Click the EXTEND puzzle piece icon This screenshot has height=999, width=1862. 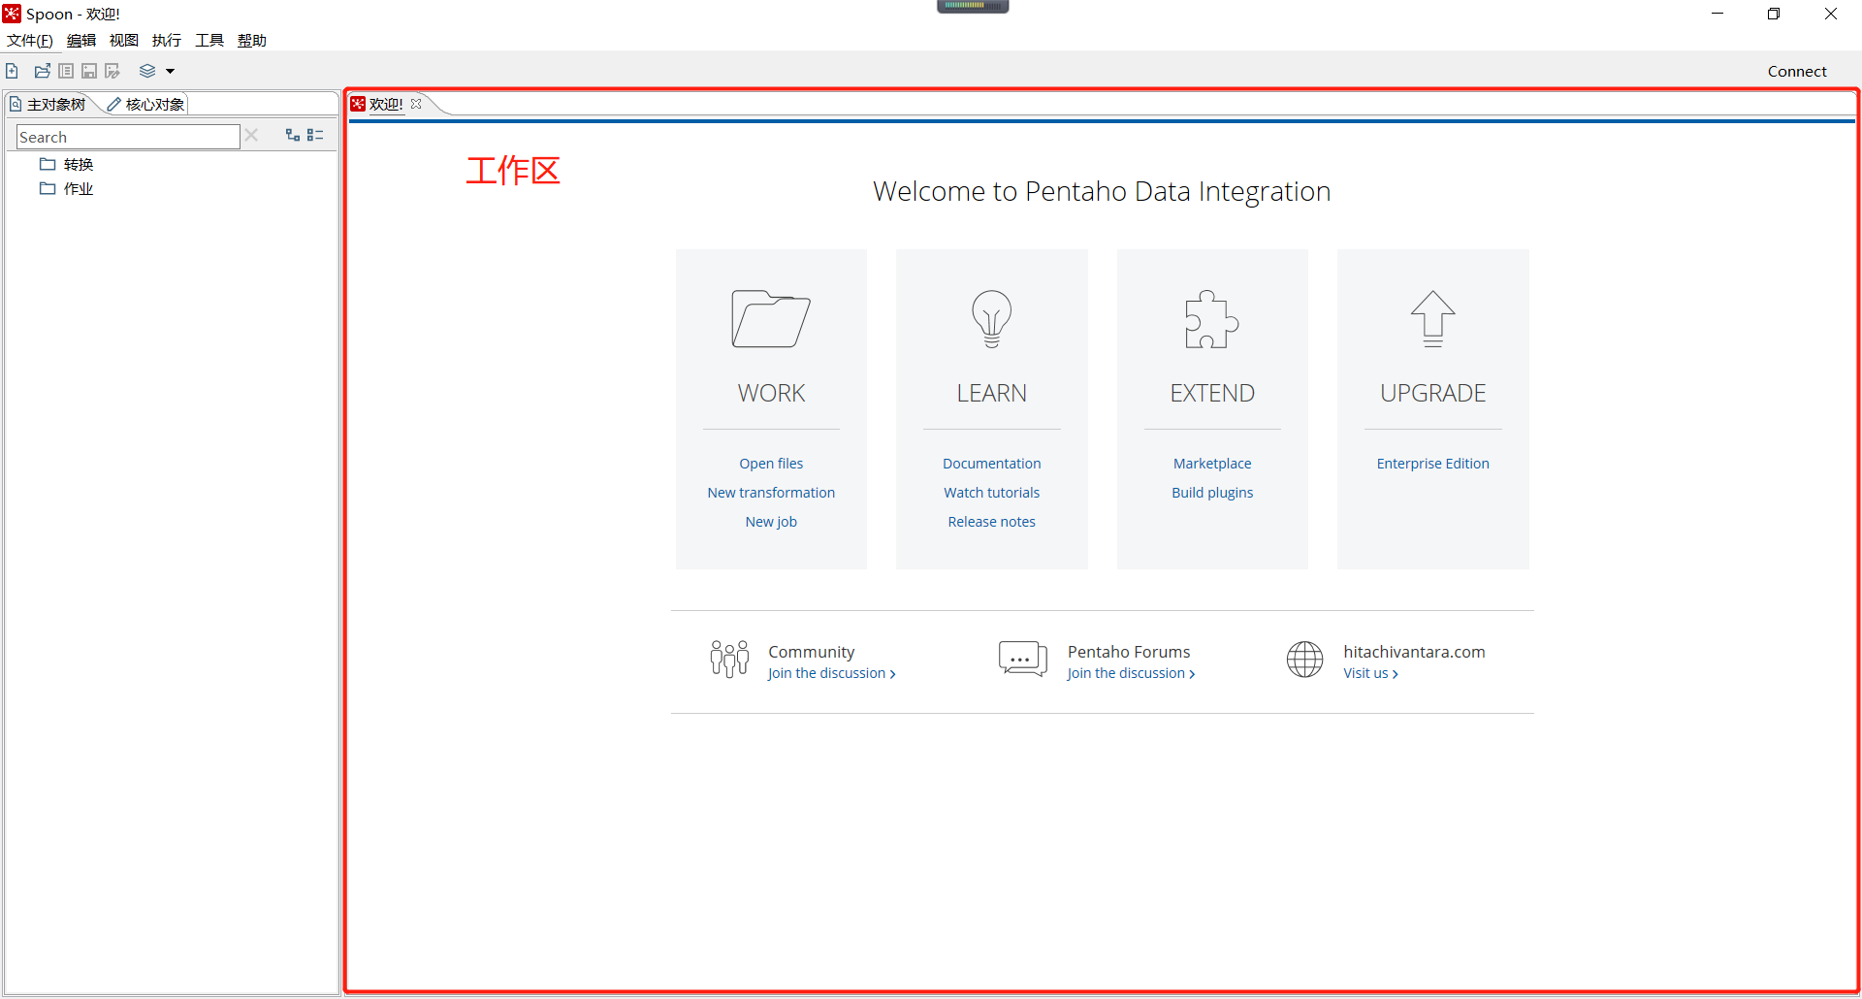[1212, 318]
